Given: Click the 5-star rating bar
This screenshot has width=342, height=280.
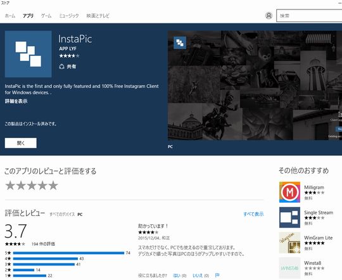Looking at the screenshot, I should click(68, 253).
